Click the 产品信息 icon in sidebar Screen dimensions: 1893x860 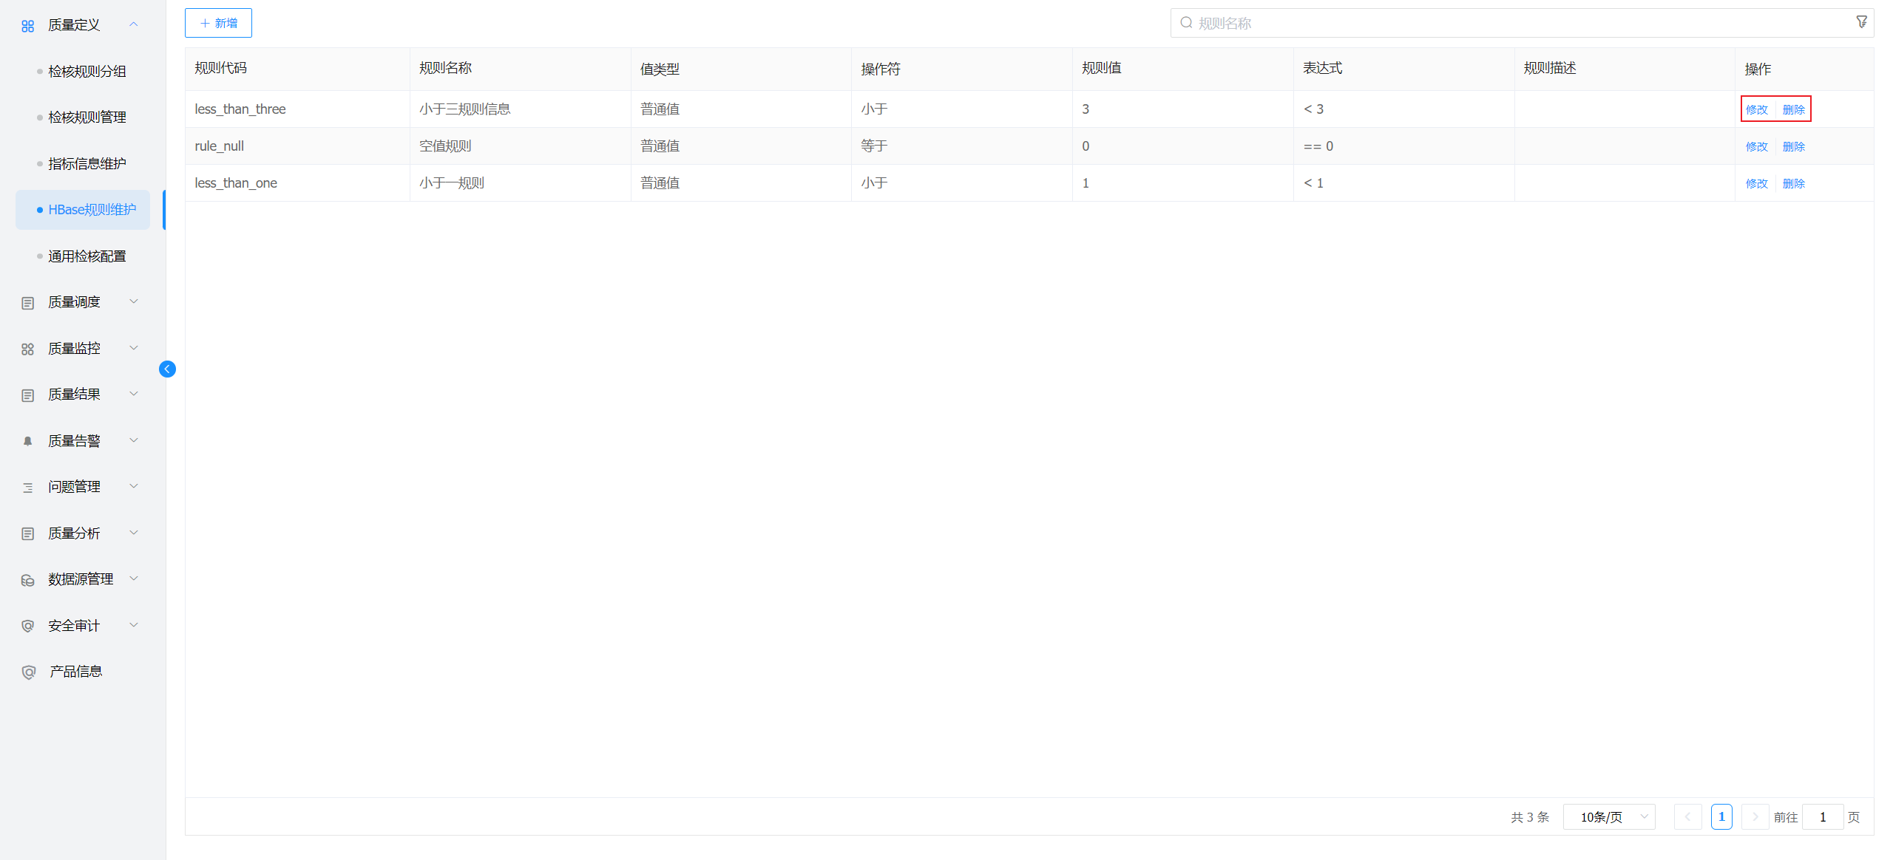click(x=28, y=672)
